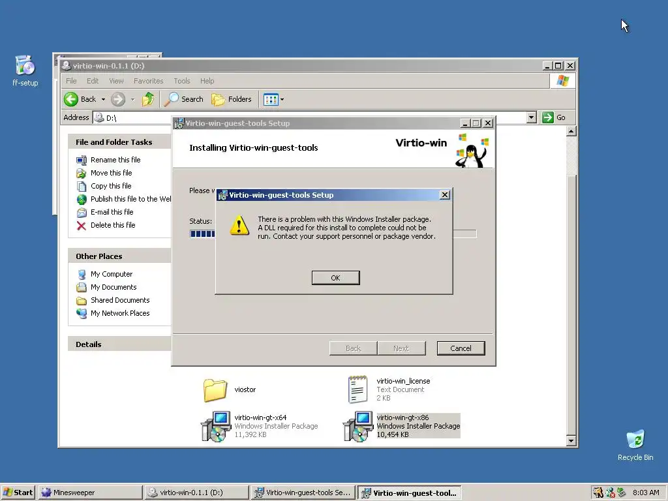
Task: Switch to virtio-win-0.1.1 (D:) taskbar button
Action: 196,493
